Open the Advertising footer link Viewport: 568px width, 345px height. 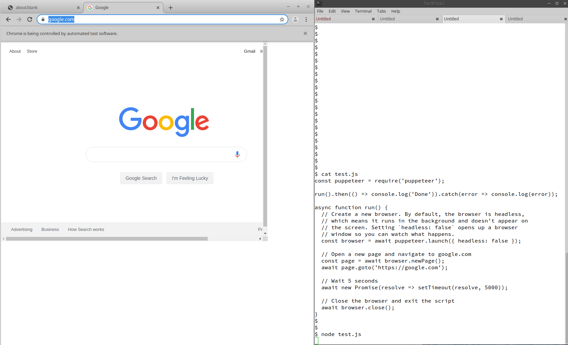22,230
